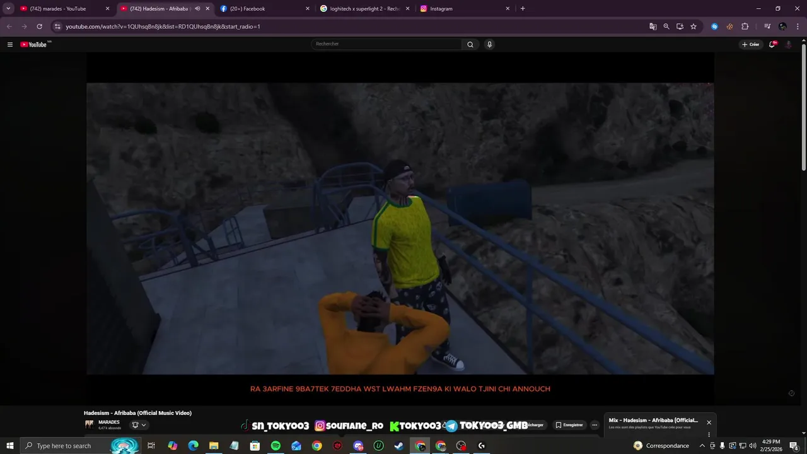This screenshot has width=807, height=454.
Task: Open Chrome translate page icon
Action: coord(653,26)
